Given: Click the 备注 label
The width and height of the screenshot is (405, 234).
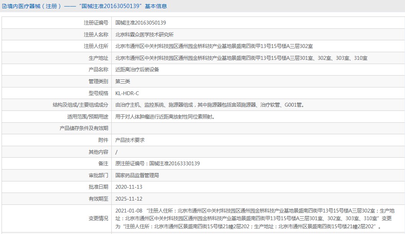Looking at the screenshot, I should [x=103, y=163].
